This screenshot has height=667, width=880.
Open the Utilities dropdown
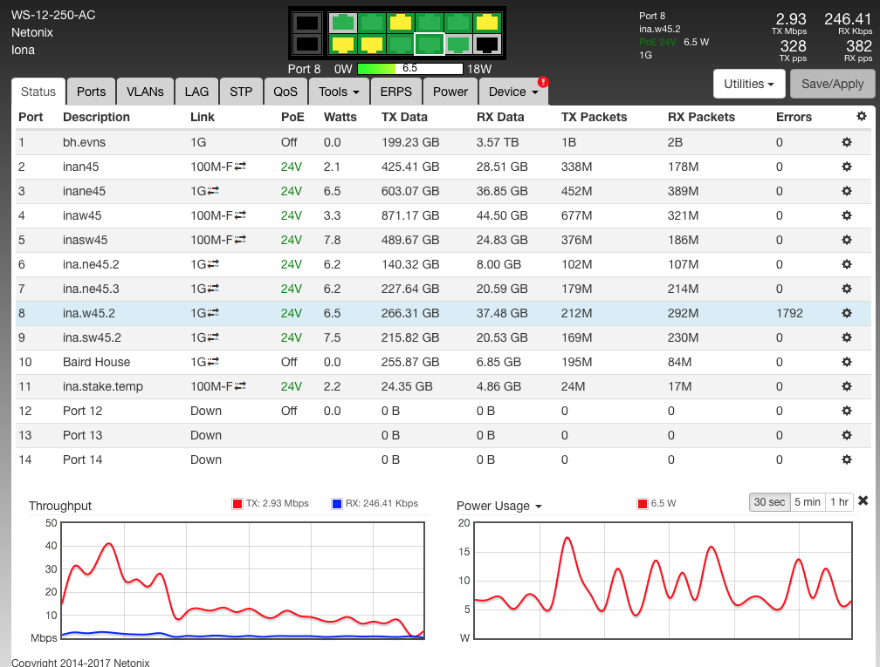tap(749, 85)
